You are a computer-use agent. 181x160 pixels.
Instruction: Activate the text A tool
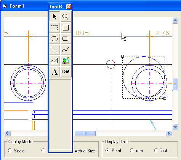click(54, 72)
